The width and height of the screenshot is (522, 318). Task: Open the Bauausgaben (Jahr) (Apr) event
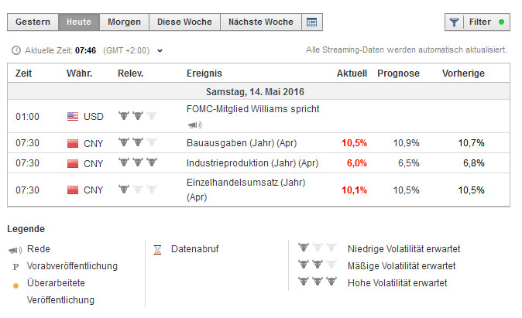(241, 143)
